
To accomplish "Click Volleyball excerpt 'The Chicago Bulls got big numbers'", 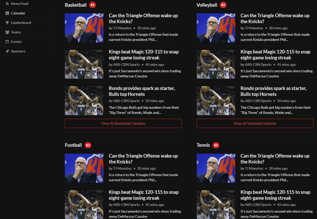I will pyautogui.click(x=276, y=110).
